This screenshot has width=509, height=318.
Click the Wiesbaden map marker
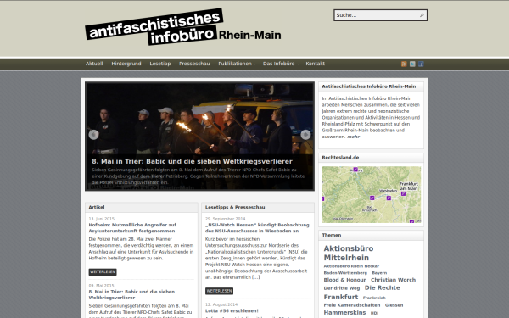pos(389,198)
